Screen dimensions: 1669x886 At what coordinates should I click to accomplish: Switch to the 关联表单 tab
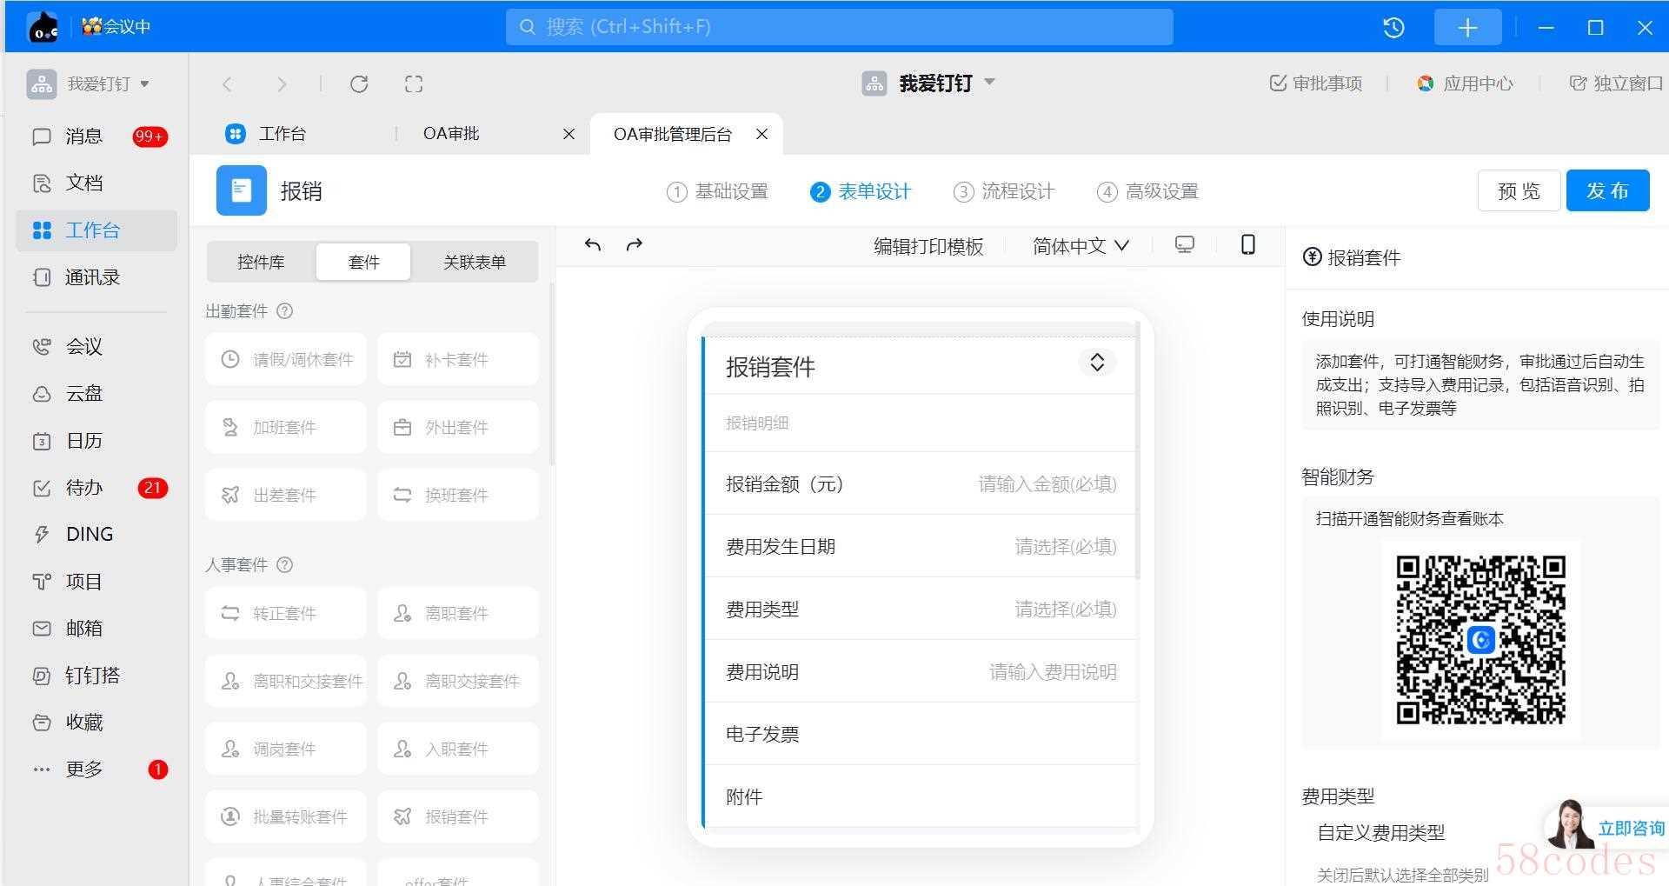(x=475, y=262)
